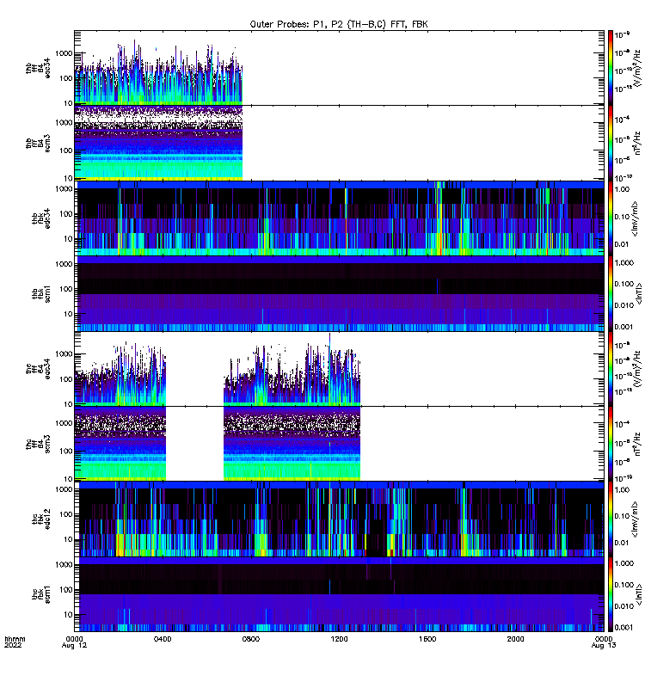
Task: Select the thc fff edc34 spectrogram panel
Action: 339,369
